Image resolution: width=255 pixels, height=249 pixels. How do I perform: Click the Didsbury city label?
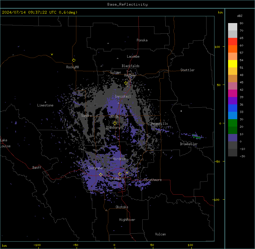(x=113, y=127)
